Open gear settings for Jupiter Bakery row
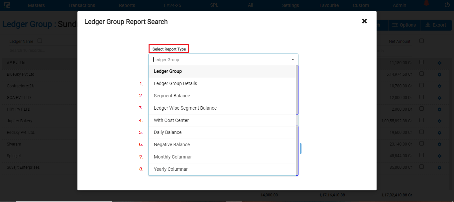Screen dimensions: 454x202 [x=439, y=121]
